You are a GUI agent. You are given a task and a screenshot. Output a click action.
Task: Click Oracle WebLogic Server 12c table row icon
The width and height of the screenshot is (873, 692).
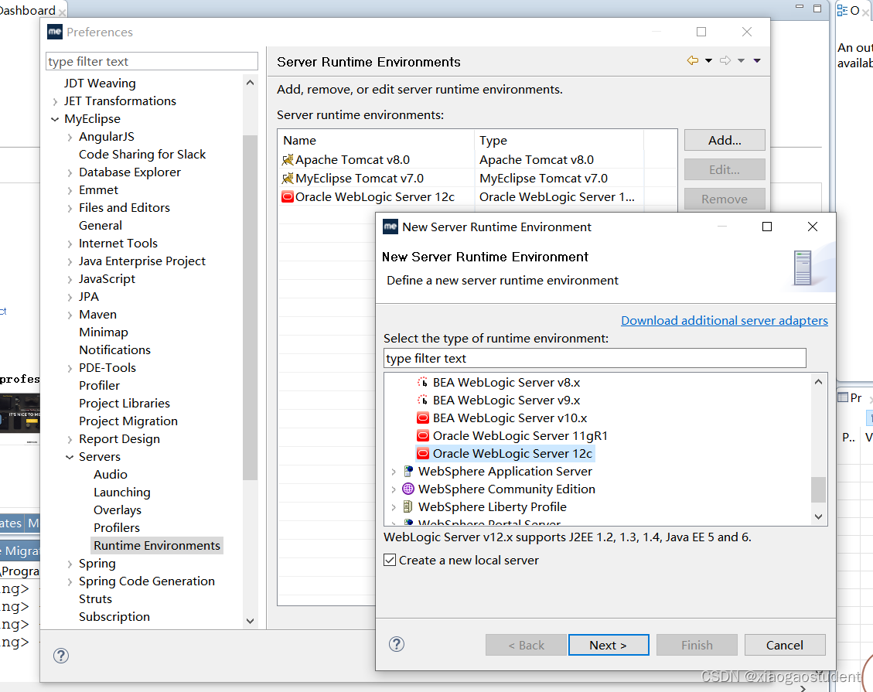(288, 196)
